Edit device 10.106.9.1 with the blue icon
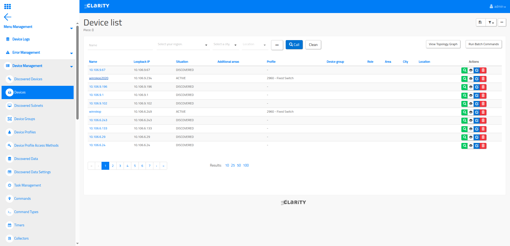This screenshot has height=246, width=510. click(477, 95)
